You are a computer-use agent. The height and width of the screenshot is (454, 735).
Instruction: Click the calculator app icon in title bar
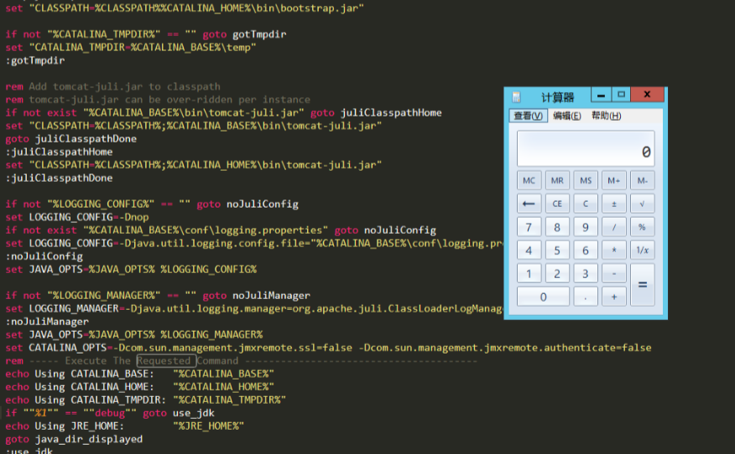(x=516, y=97)
